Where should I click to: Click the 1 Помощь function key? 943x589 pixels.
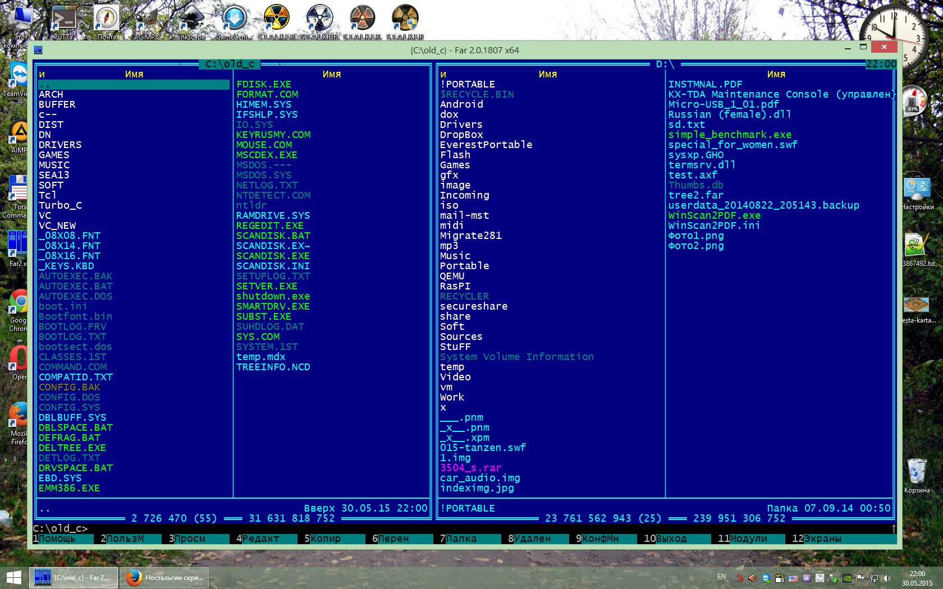tap(63, 539)
